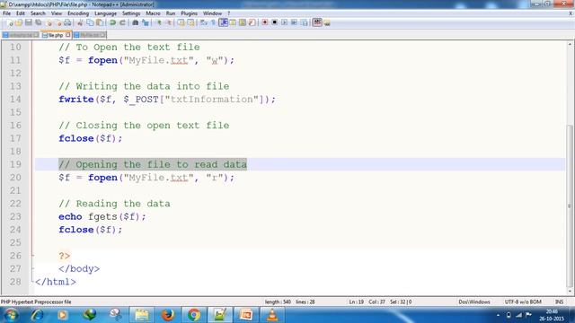Open Find with the binoculars icon
Image resolution: width=575 pixels, height=323 pixels.
(136, 22)
